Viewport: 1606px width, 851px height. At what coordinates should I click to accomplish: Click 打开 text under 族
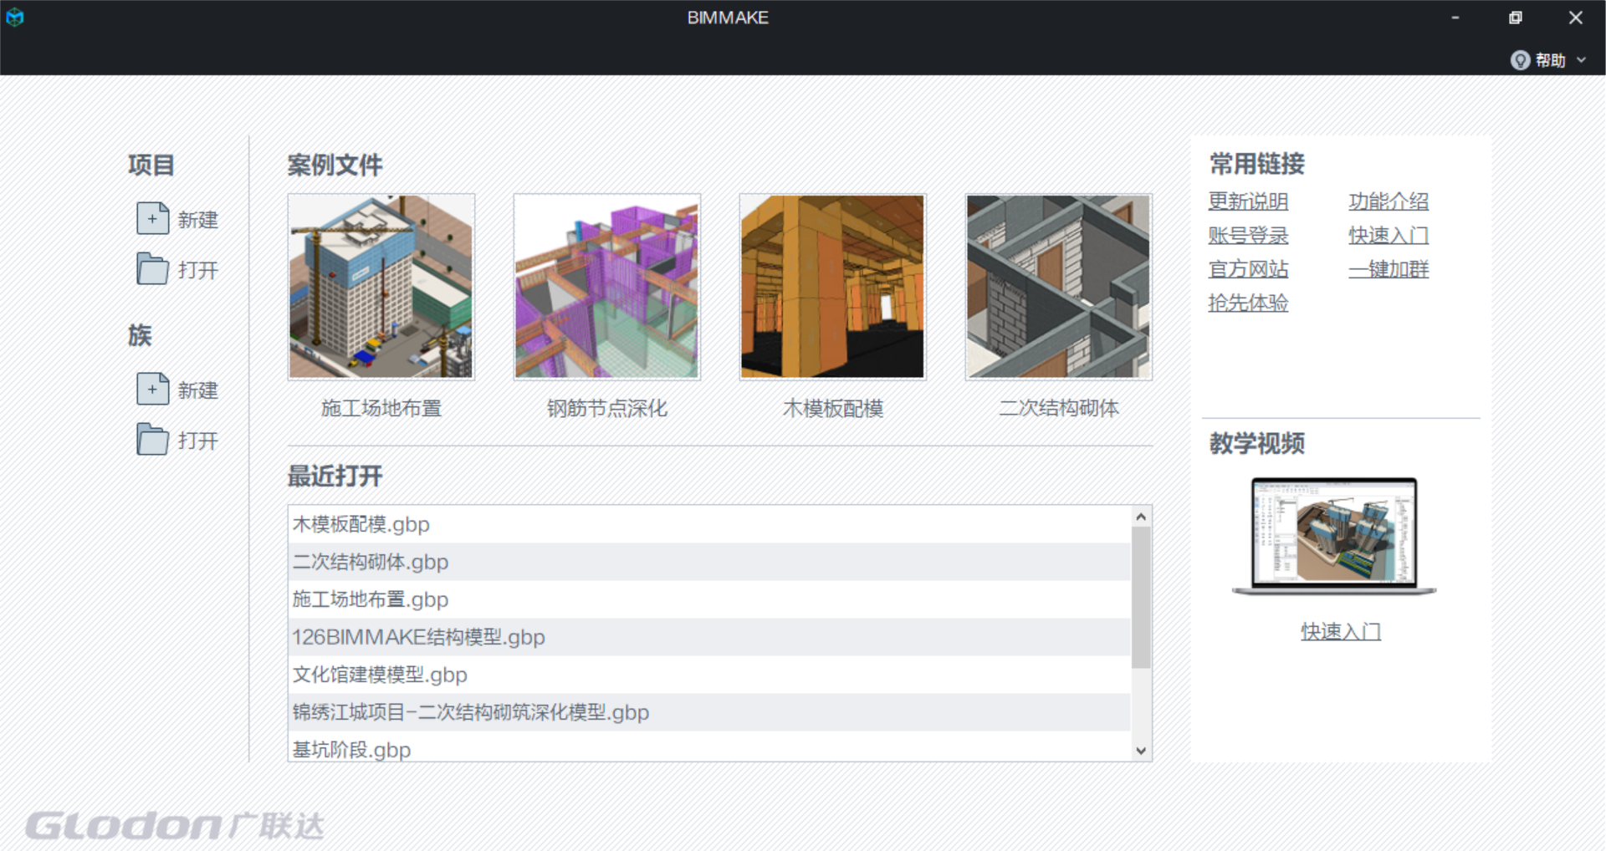197,441
